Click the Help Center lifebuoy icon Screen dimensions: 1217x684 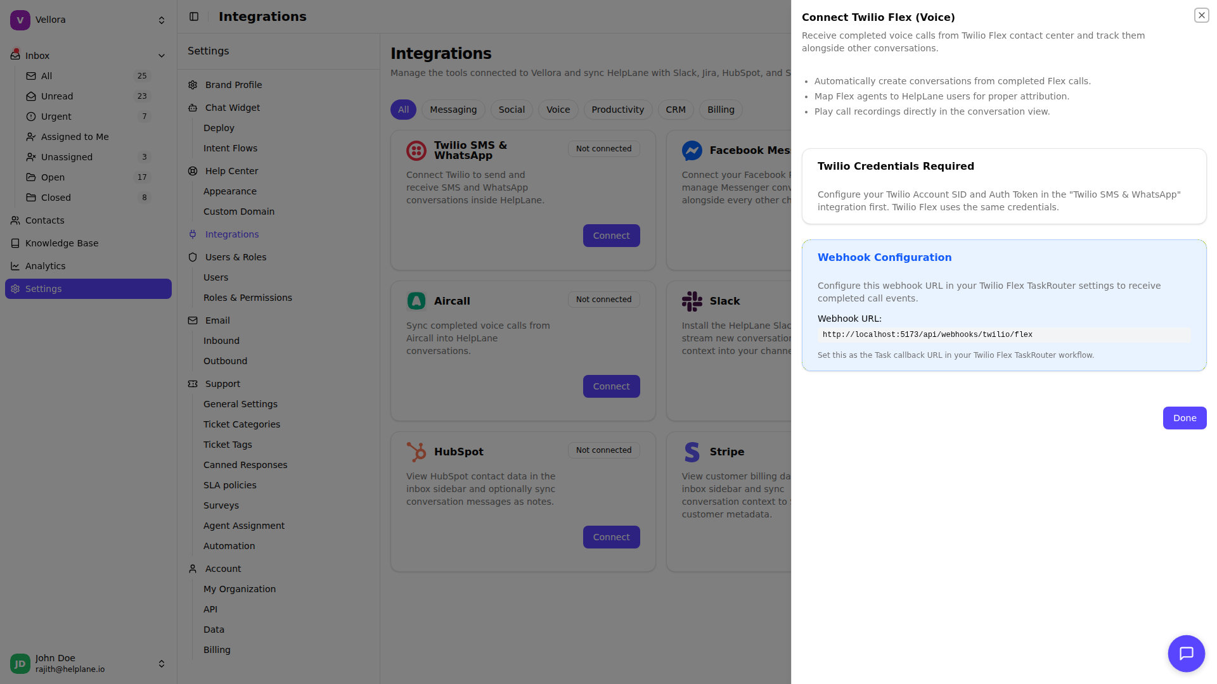coord(193,171)
